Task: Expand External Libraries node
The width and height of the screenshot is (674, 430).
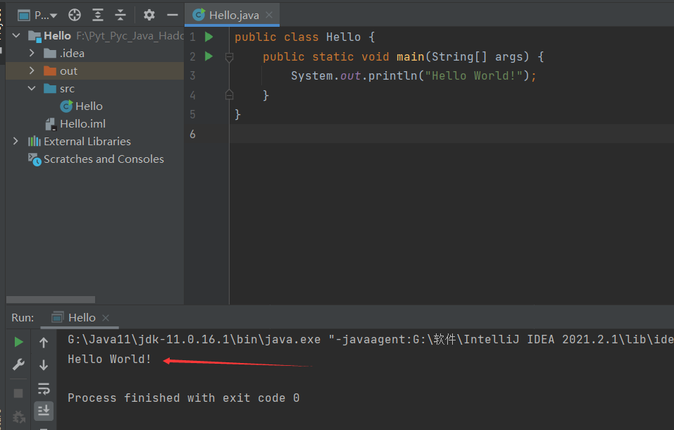Action: [x=16, y=141]
